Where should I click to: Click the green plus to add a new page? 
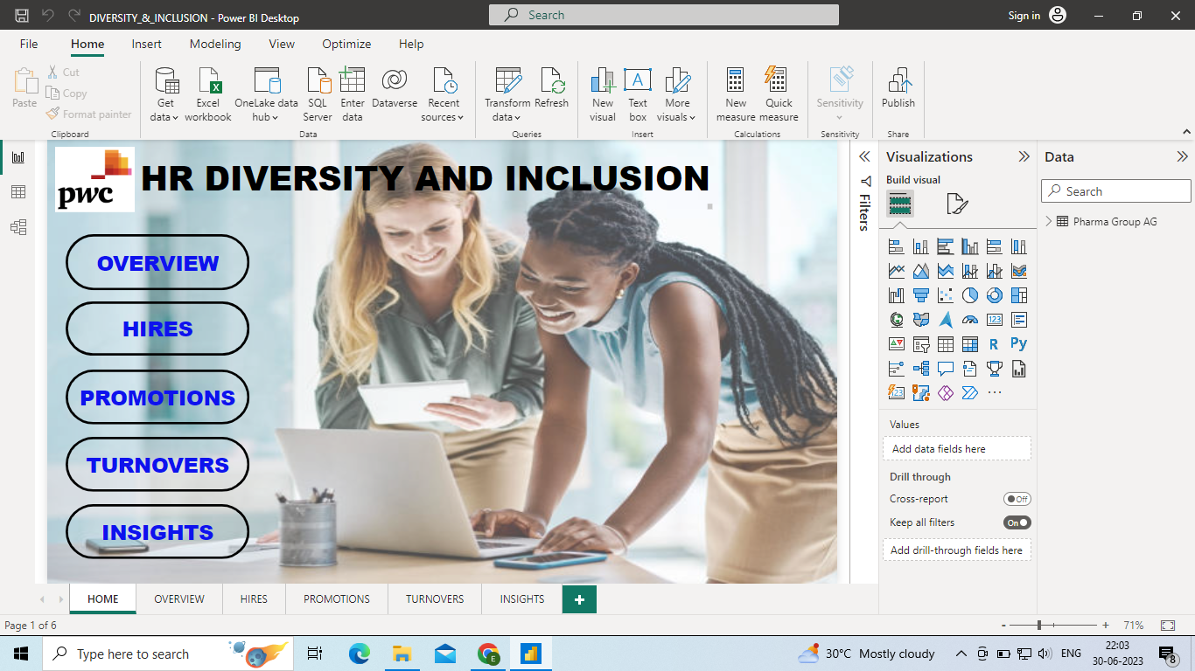[578, 599]
